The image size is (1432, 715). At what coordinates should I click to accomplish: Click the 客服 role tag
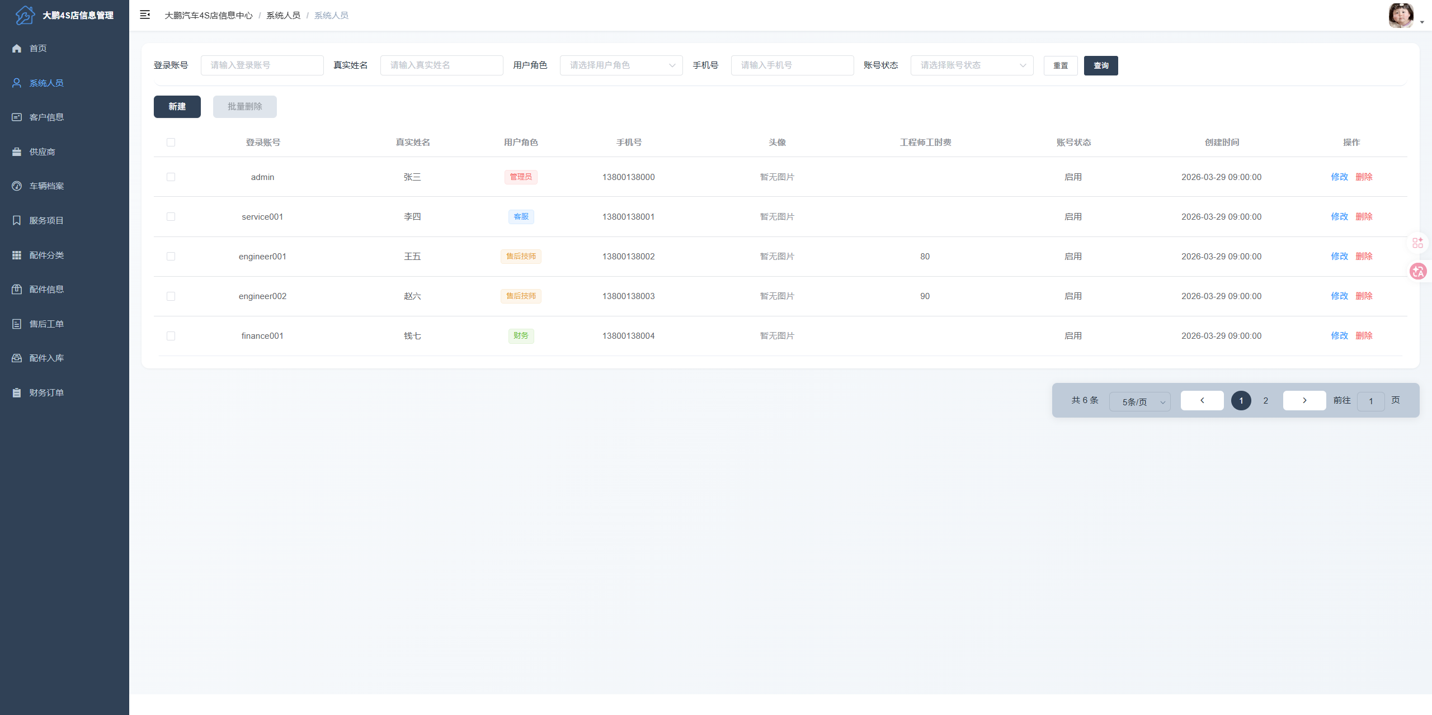click(521, 216)
